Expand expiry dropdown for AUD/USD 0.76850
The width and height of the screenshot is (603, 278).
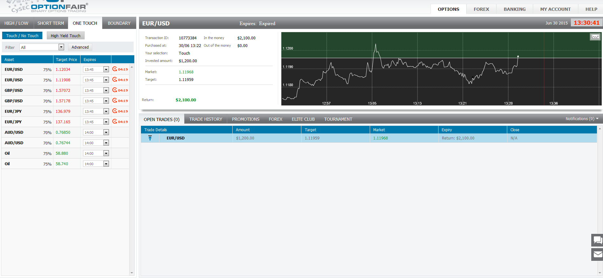[106, 132]
